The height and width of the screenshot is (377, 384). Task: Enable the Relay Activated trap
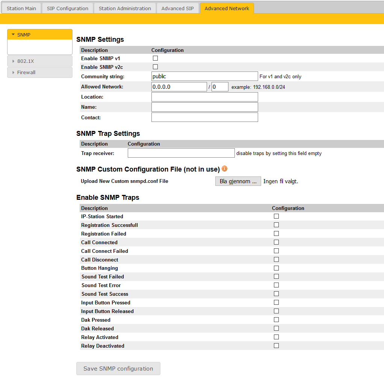276,337
